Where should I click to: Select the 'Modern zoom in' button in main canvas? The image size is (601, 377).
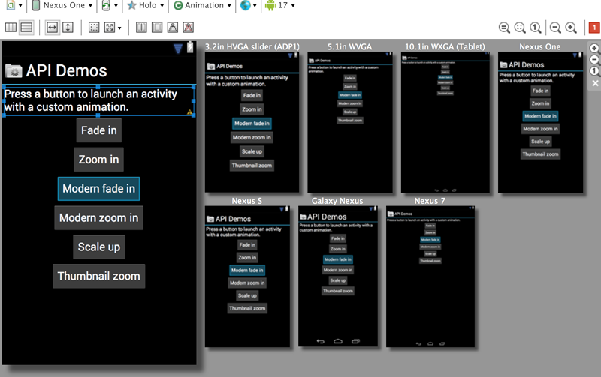click(x=99, y=218)
